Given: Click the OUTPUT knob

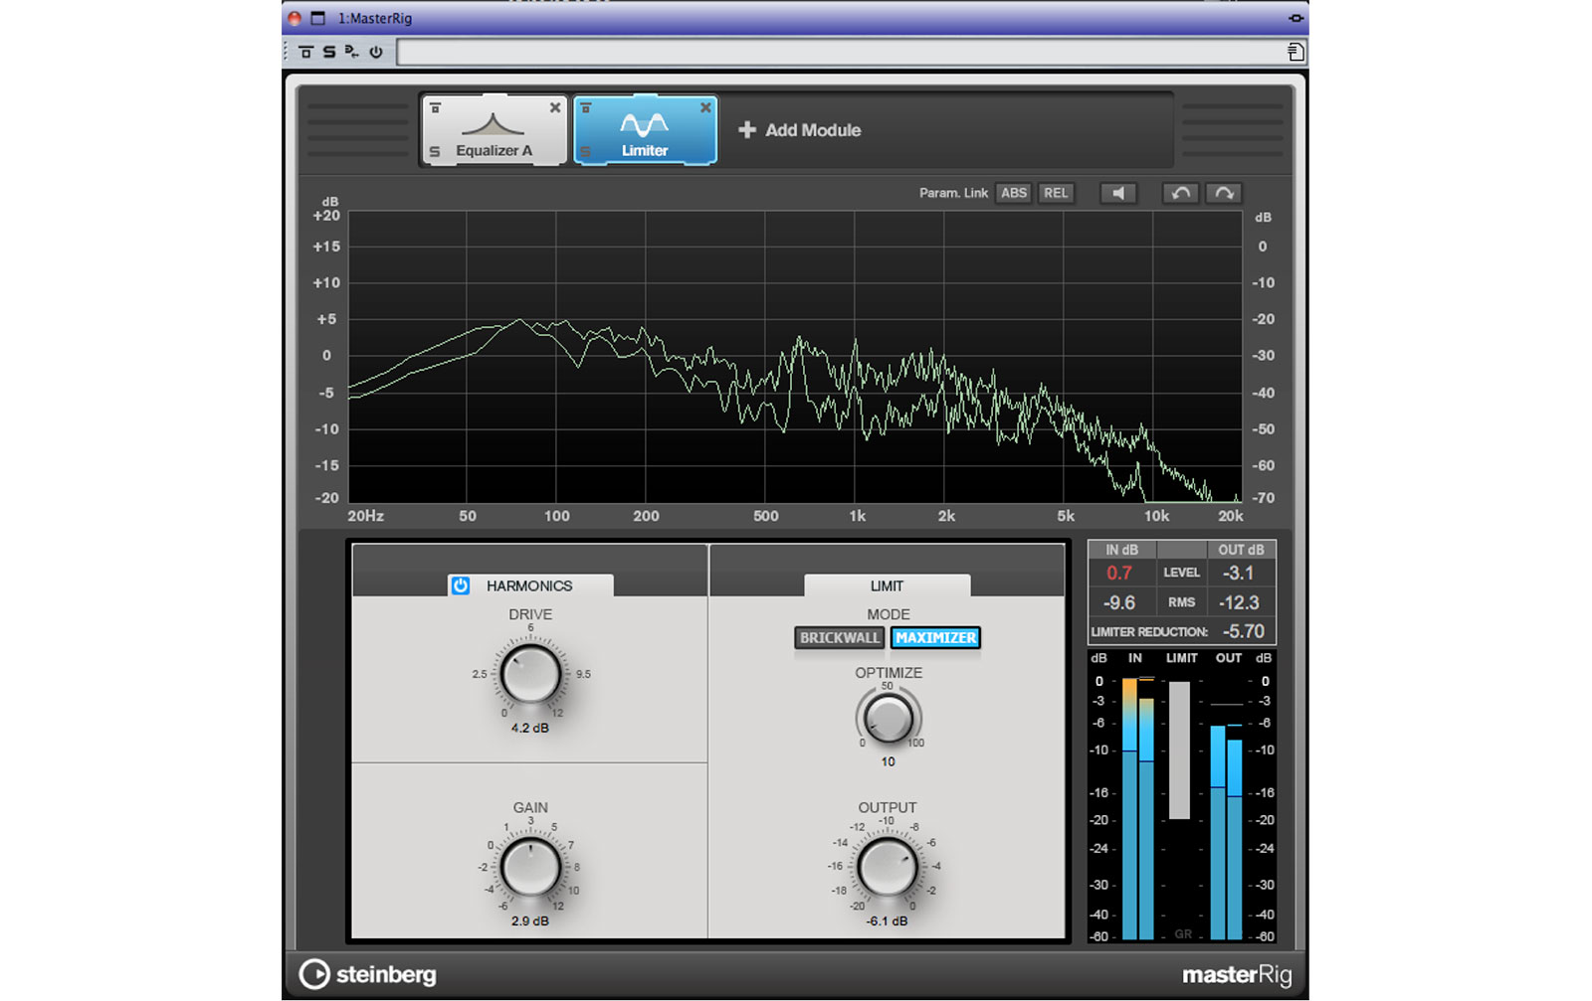Looking at the screenshot, I should point(888,868).
